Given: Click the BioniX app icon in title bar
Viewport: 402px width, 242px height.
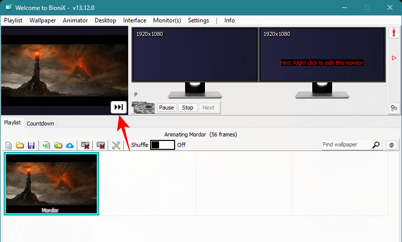Looking at the screenshot, I should (8, 7).
